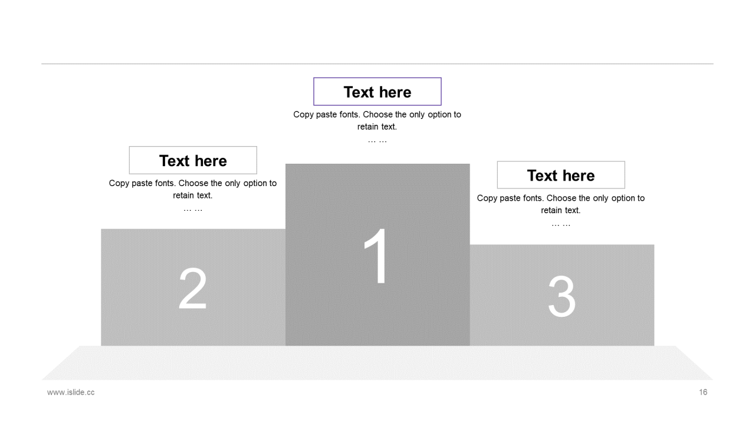
Task: Click "Text here" heading above podium 3
Action: point(561,175)
